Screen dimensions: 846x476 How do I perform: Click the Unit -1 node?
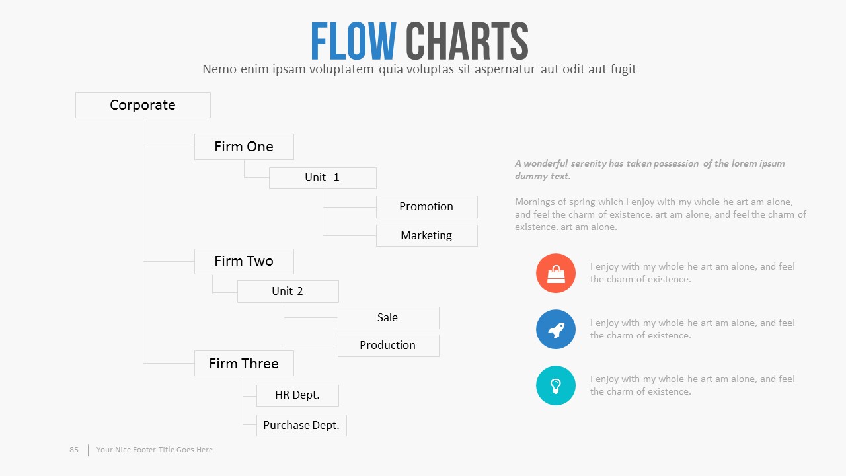tap(323, 178)
